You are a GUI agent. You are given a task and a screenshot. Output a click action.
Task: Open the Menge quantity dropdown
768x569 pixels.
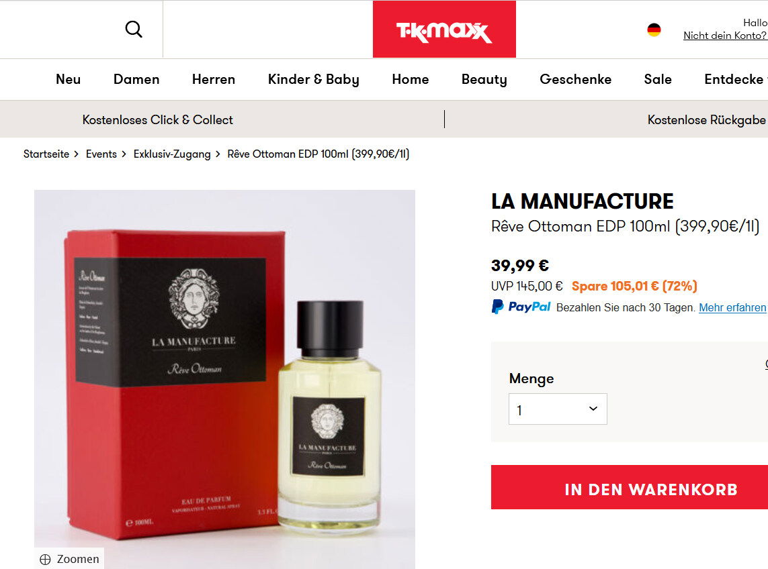558,409
